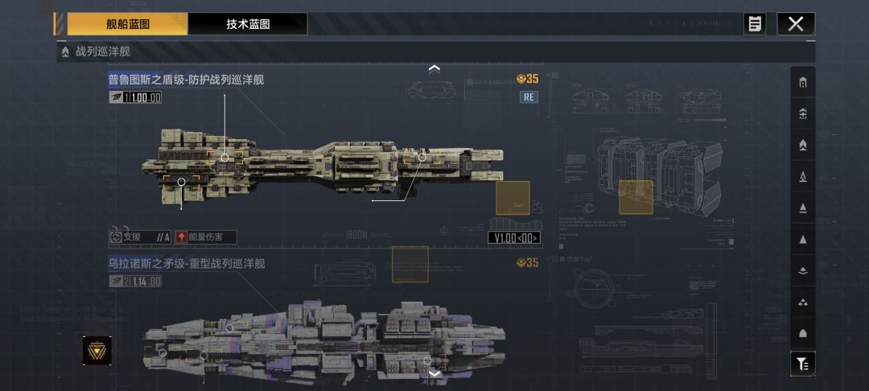The width and height of the screenshot is (869, 391).
Task: Click the RE badge on 普鲁图斯之盾级
Action: tap(529, 97)
